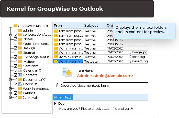Click the Quick Step Setti... folder icon
179x118 pixels.
click(x=20, y=43)
